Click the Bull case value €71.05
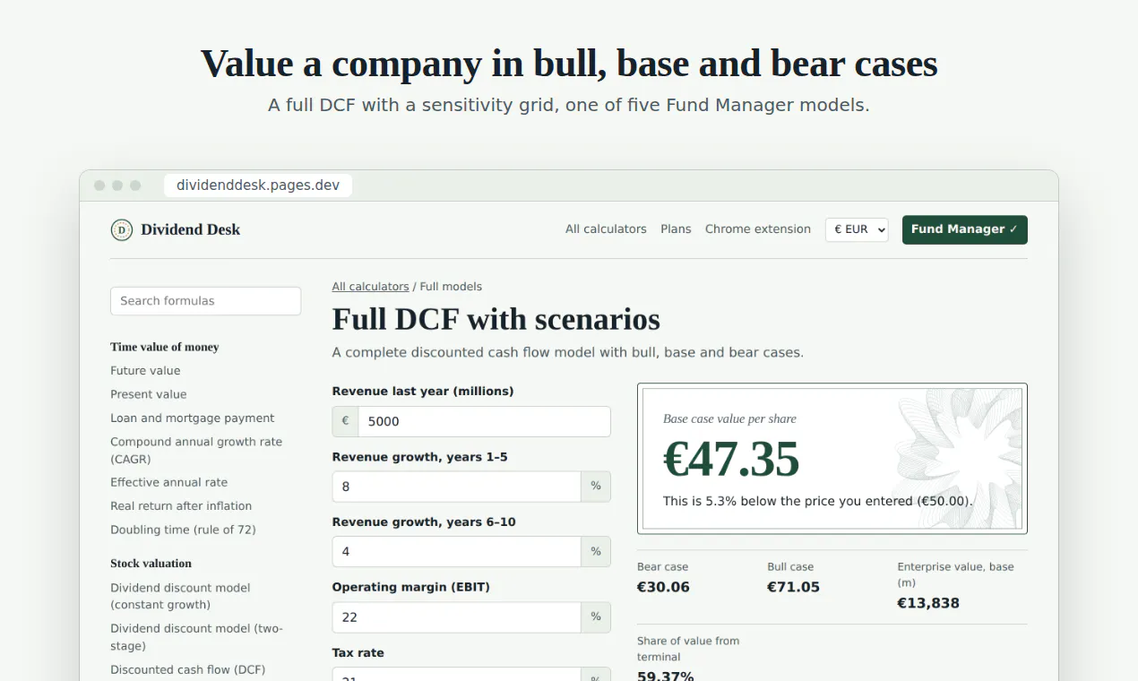 [x=793, y=587]
